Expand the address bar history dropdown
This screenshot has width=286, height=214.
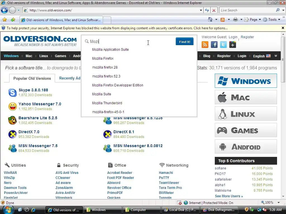pos(201,10)
